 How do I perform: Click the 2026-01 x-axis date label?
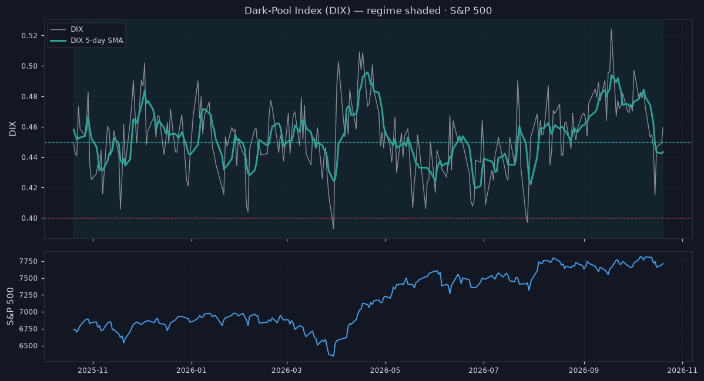tap(191, 370)
